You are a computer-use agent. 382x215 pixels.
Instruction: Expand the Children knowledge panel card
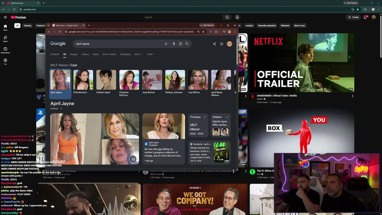tap(227, 117)
